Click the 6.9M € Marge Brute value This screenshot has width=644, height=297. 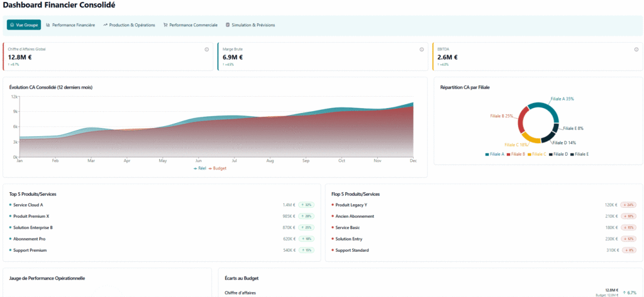(233, 57)
